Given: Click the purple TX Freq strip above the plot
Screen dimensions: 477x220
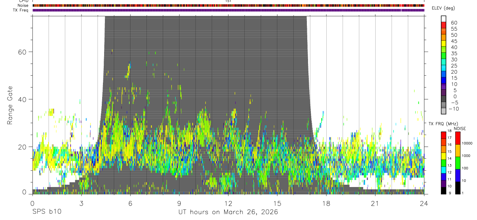Looking at the screenshot, I should click(228, 10).
